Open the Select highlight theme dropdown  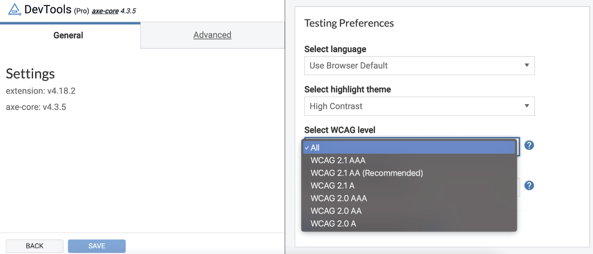[419, 106]
